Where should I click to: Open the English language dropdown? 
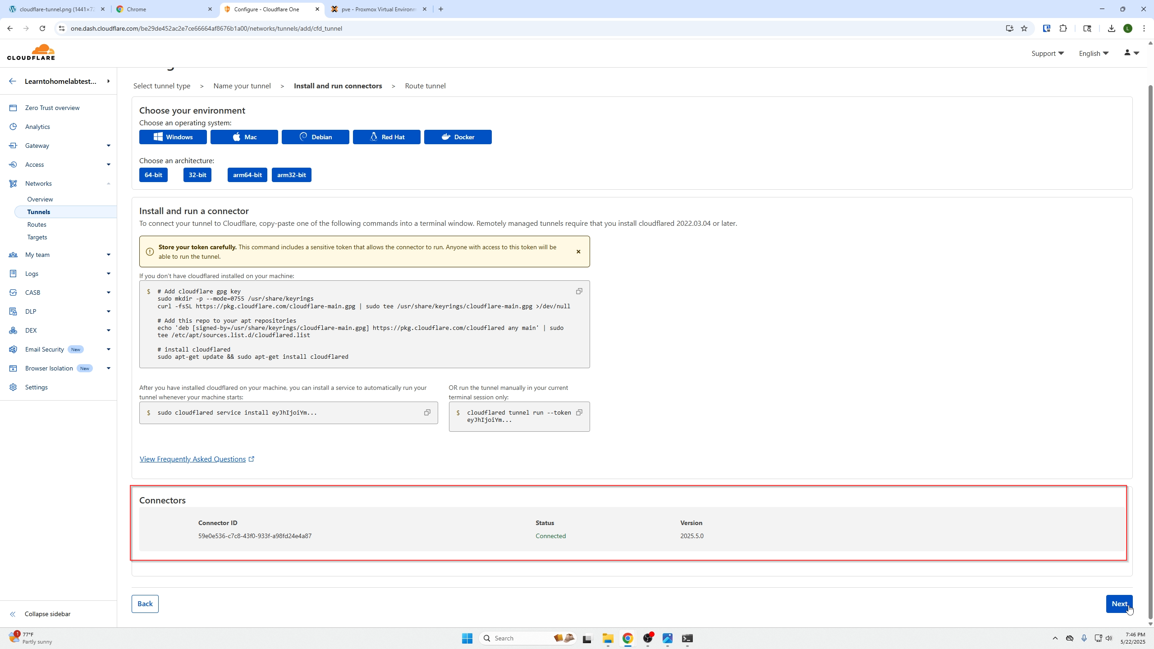click(x=1093, y=53)
